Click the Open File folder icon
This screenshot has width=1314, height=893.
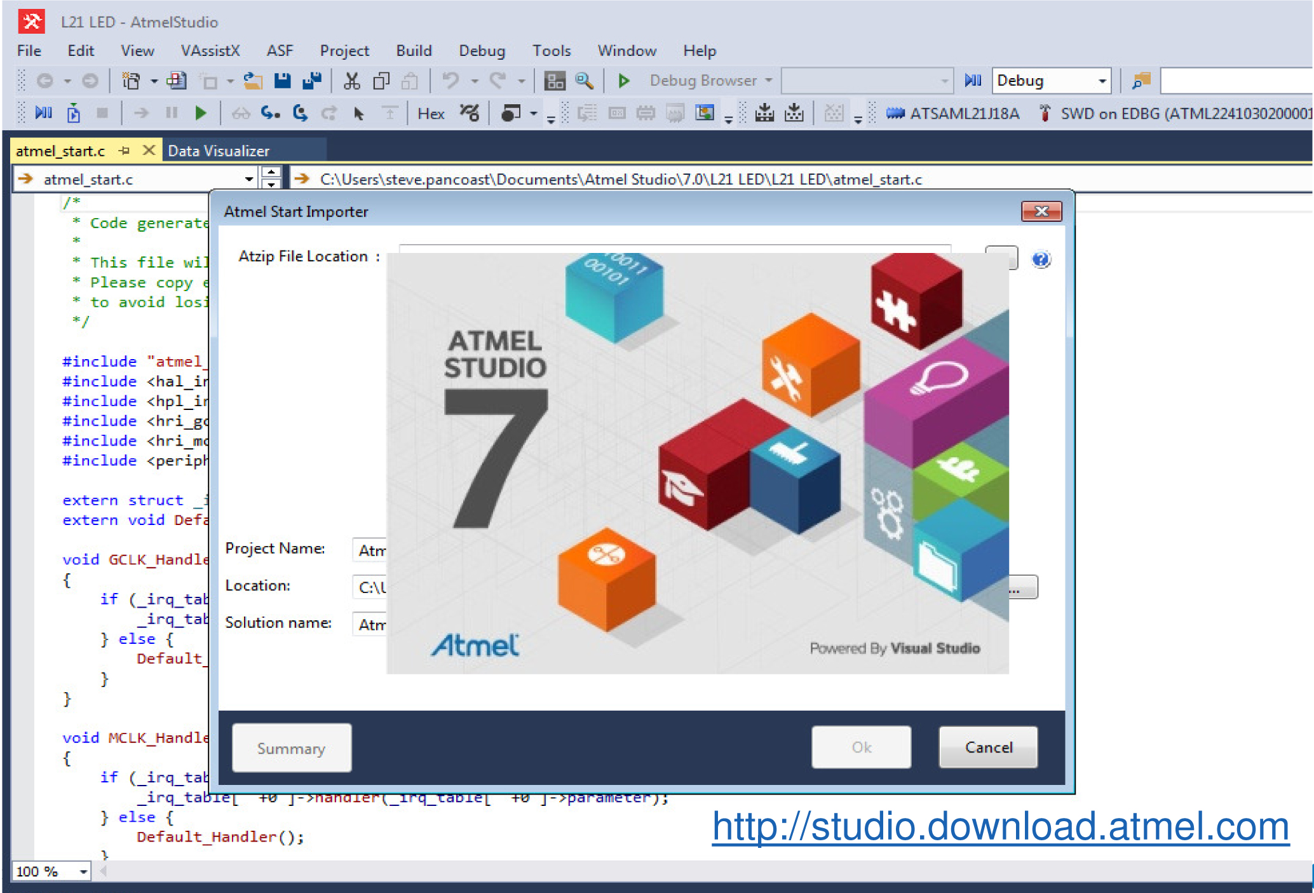tap(253, 81)
